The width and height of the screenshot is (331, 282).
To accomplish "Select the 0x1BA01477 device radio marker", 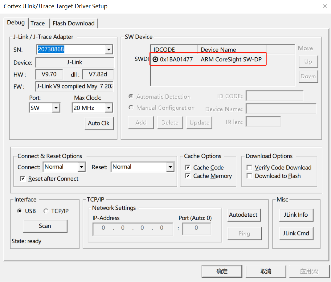I will click(155, 59).
